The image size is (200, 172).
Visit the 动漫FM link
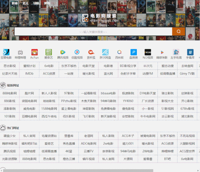point(148,74)
